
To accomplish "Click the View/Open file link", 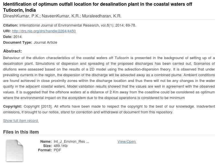I will point(126,142).
